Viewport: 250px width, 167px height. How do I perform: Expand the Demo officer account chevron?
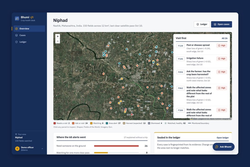click(x=42, y=149)
